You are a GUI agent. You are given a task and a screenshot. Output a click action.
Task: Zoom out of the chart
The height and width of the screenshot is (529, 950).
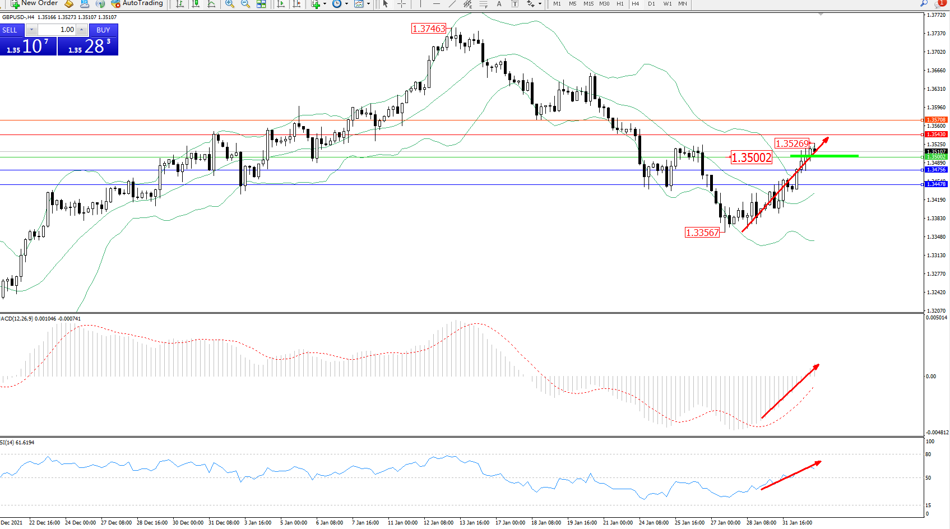[x=245, y=4]
